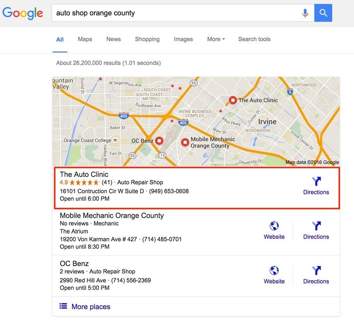
Task: Open Search tools options
Action: click(x=254, y=39)
